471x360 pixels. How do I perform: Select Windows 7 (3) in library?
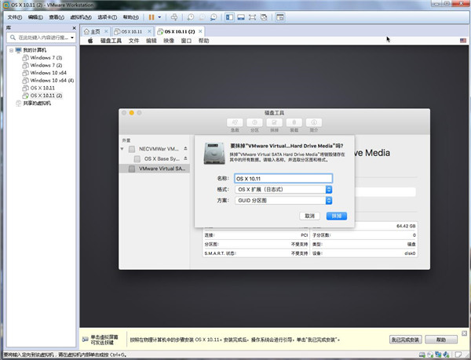[42, 57]
